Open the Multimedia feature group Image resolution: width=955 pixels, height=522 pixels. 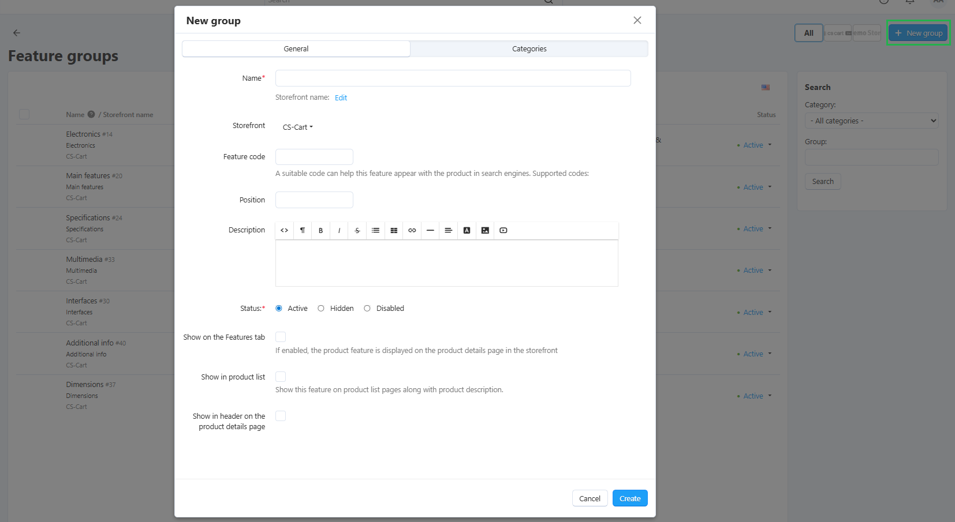click(84, 259)
